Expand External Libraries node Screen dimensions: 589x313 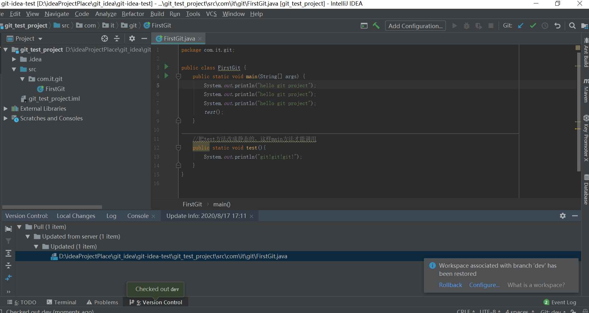6,109
